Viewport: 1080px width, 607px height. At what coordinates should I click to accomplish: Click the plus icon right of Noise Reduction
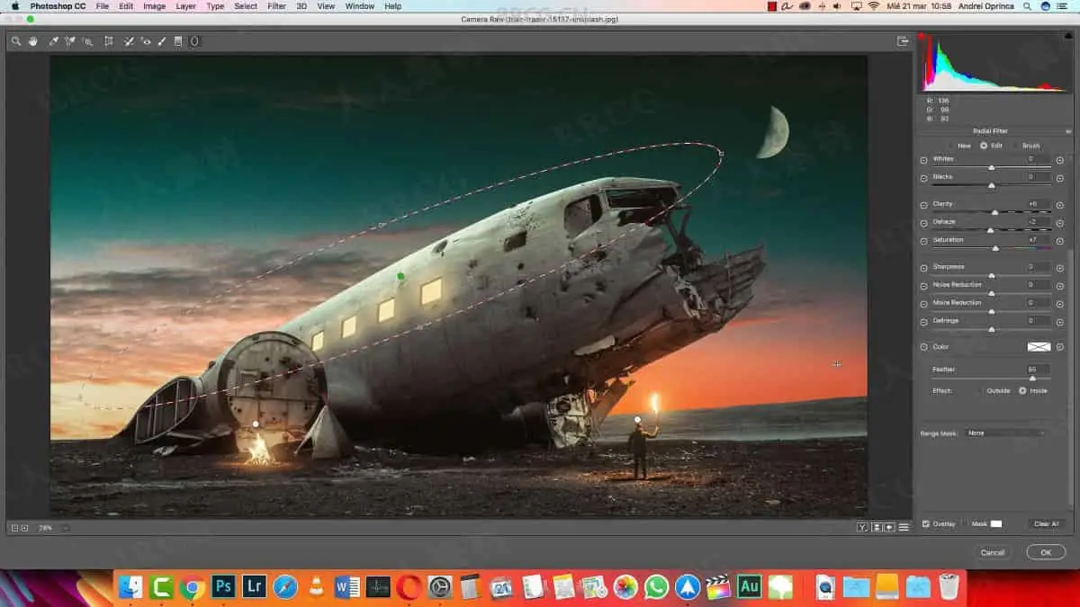tap(1060, 285)
